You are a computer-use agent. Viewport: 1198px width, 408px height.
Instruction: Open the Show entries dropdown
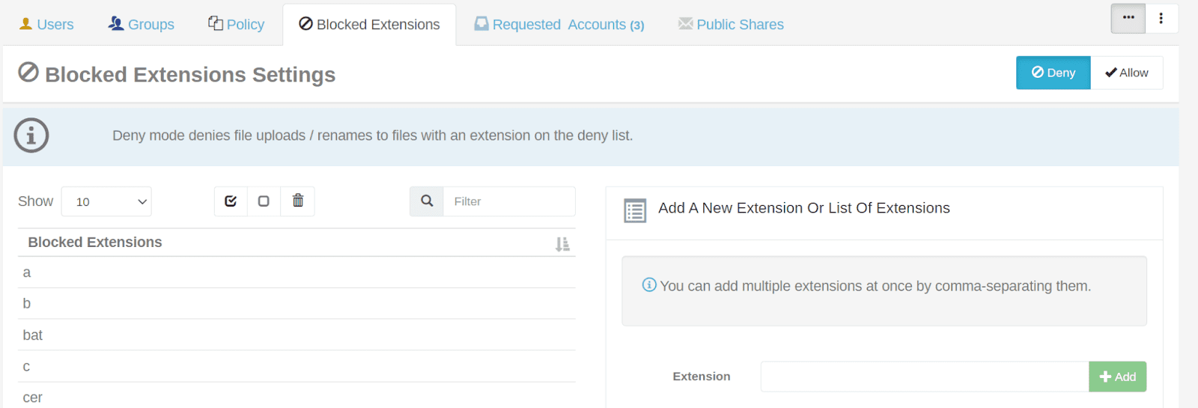click(106, 201)
